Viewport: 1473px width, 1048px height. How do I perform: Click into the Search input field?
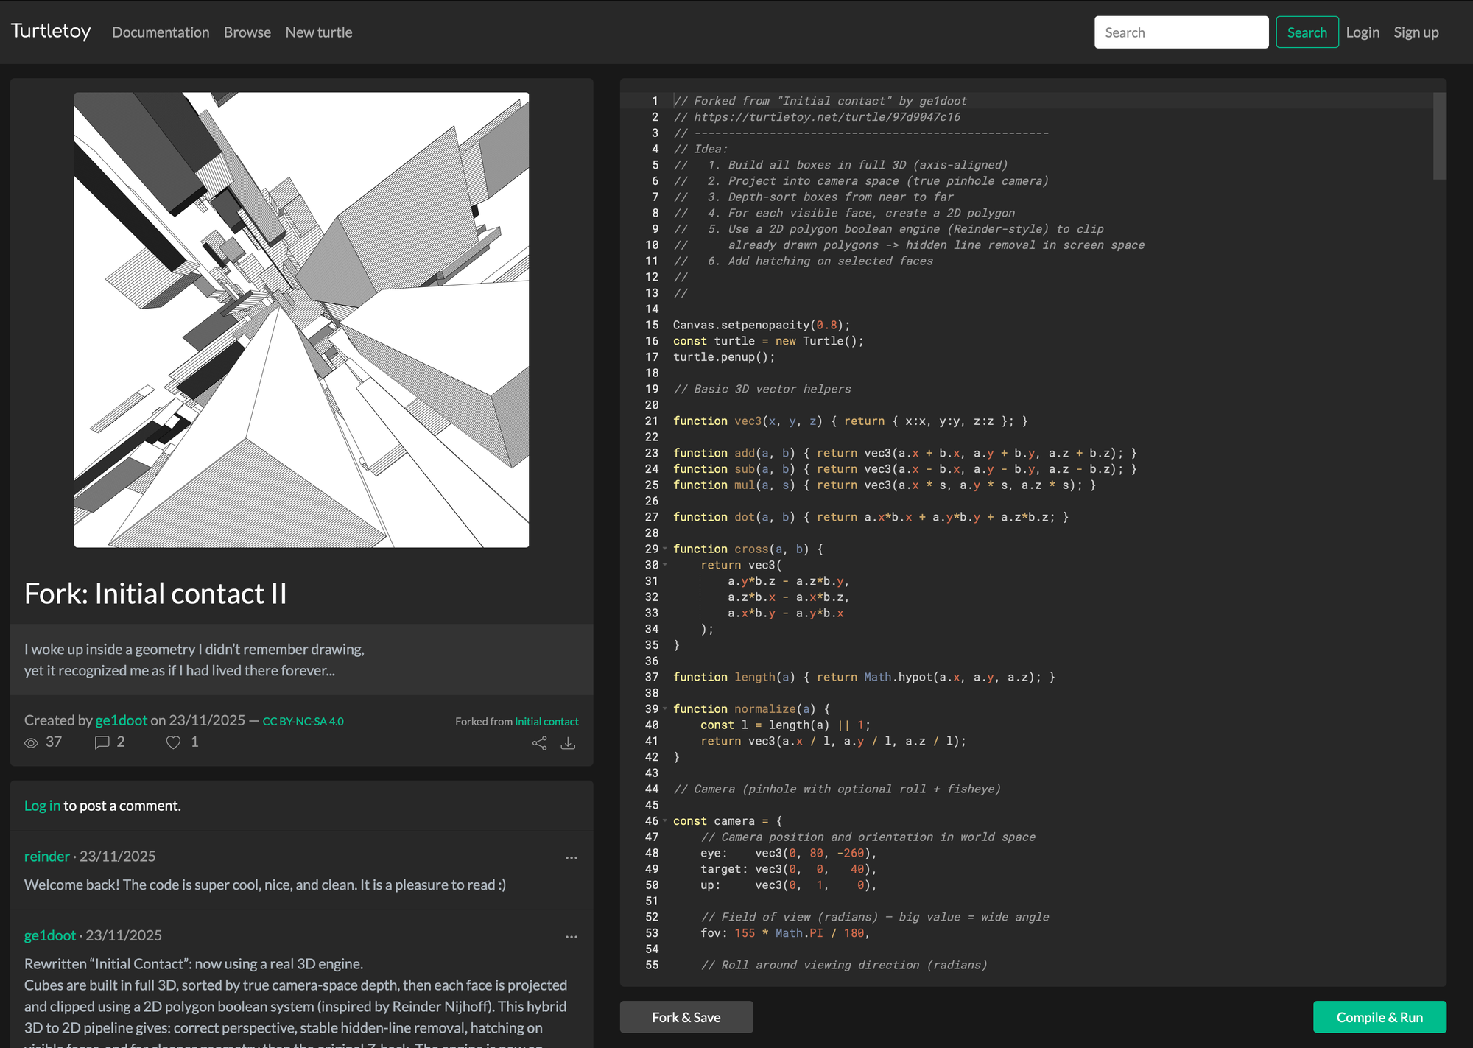1181,32
